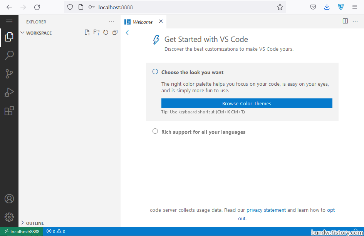The height and width of the screenshot is (236, 364).
Task: Create a new file in Workspace
Action: pyautogui.click(x=87, y=32)
